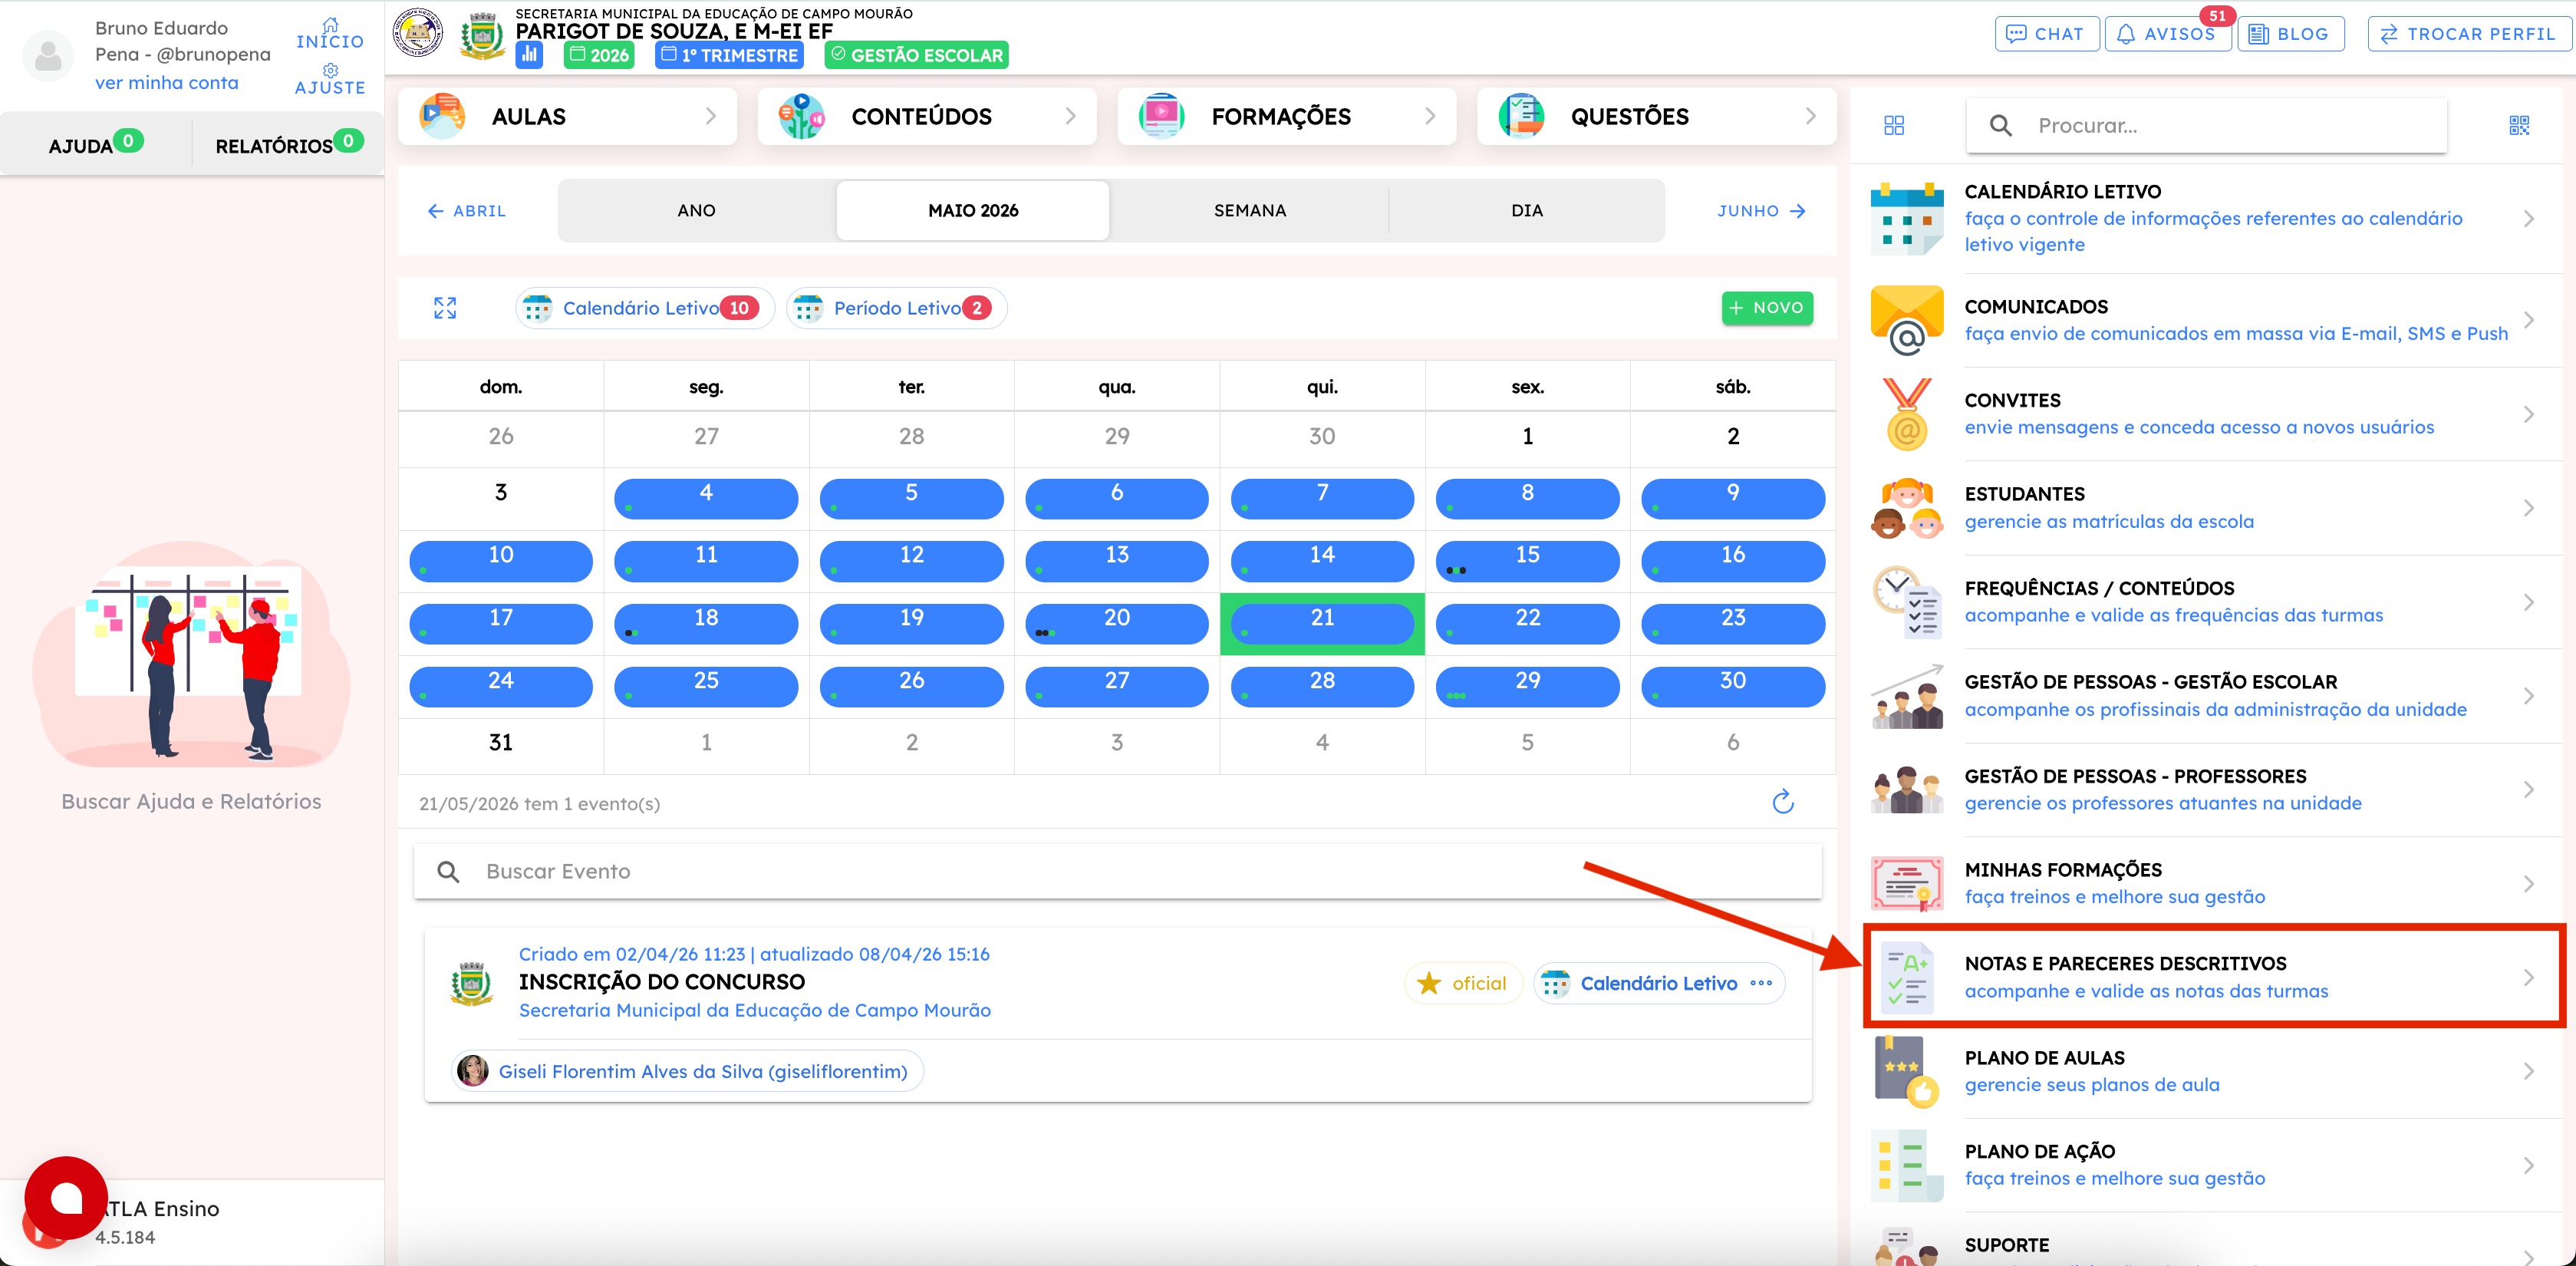Open the Convites medal icon
This screenshot has height=1266, width=2576.
point(1906,414)
